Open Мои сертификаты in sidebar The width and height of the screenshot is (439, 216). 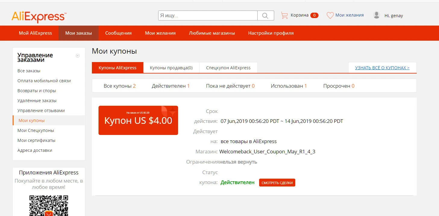pyautogui.click(x=36, y=140)
